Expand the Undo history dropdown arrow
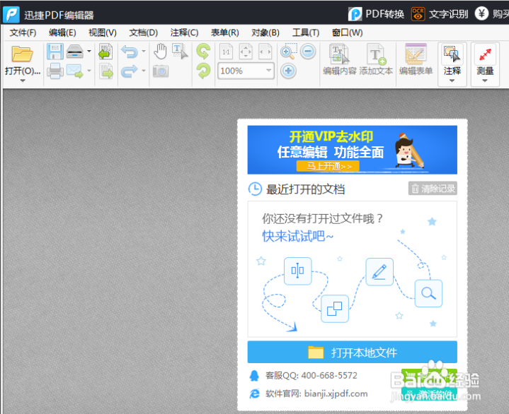 144,51
